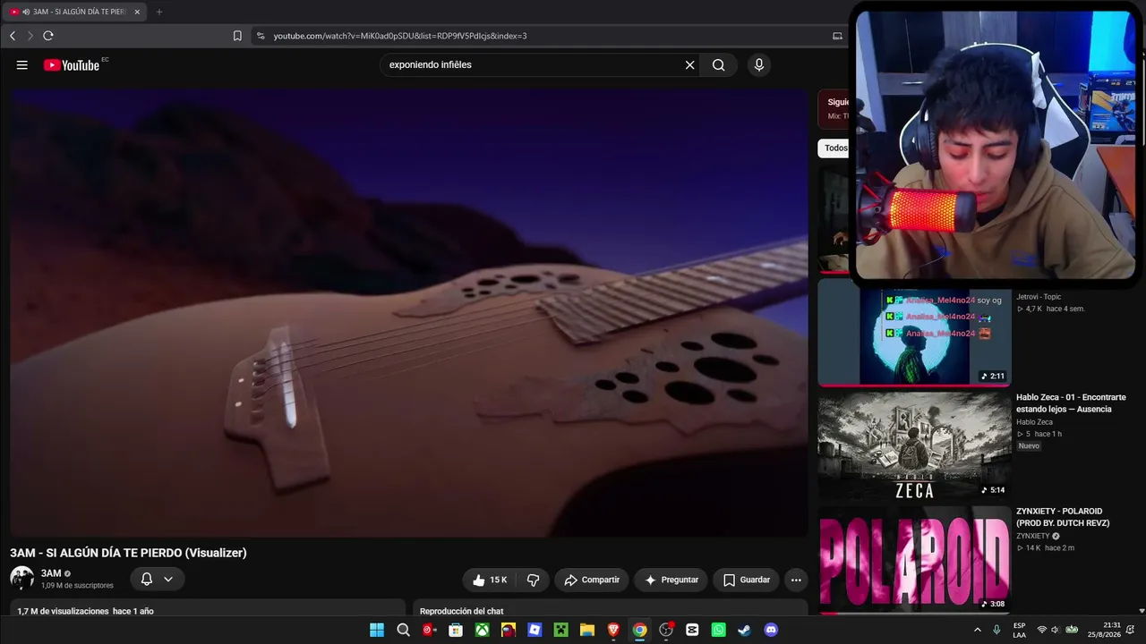Switch to Google Chrome on the taskbar
This screenshot has height=644, width=1146.
click(x=639, y=630)
